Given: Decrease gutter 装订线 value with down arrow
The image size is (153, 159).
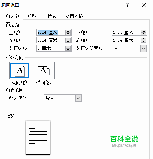Looking at the screenshot, I should 68,50.
